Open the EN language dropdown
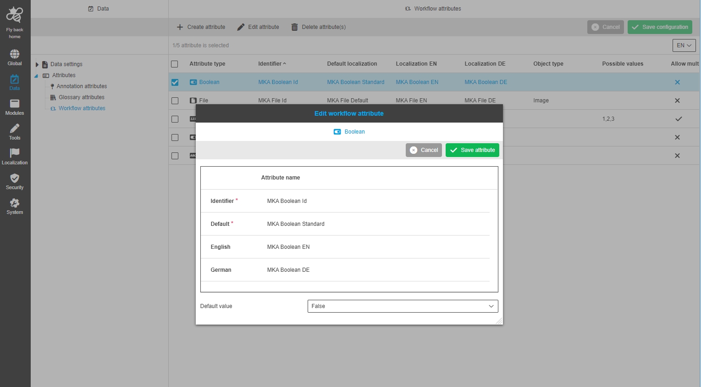 point(684,45)
